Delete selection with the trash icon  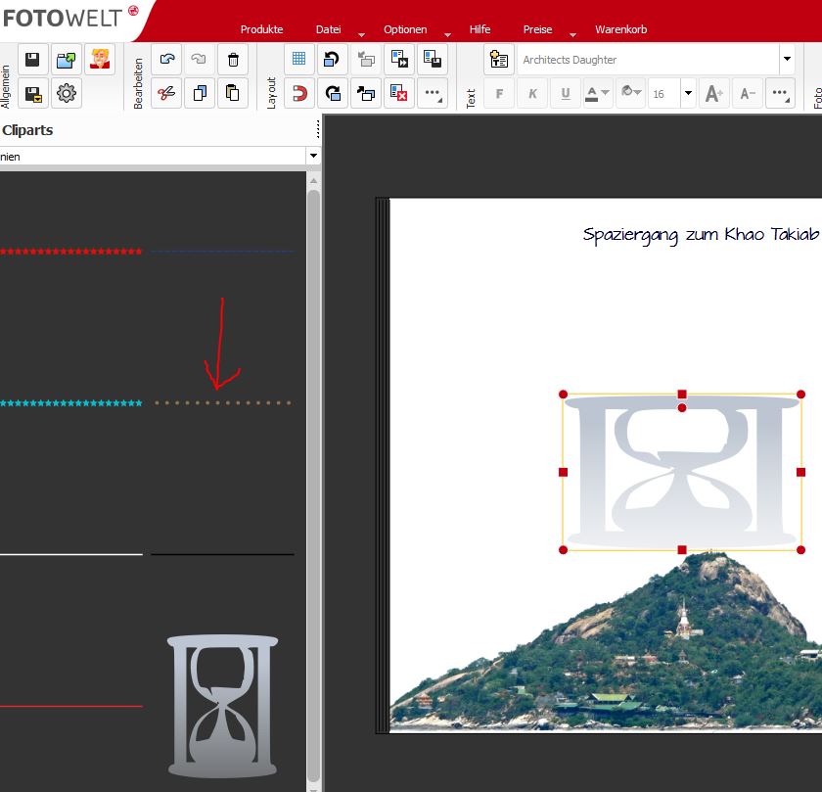[x=232, y=60]
